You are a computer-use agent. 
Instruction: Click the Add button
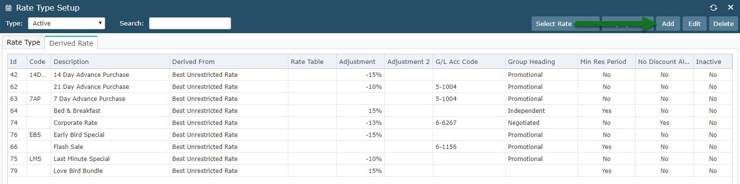[x=668, y=24]
